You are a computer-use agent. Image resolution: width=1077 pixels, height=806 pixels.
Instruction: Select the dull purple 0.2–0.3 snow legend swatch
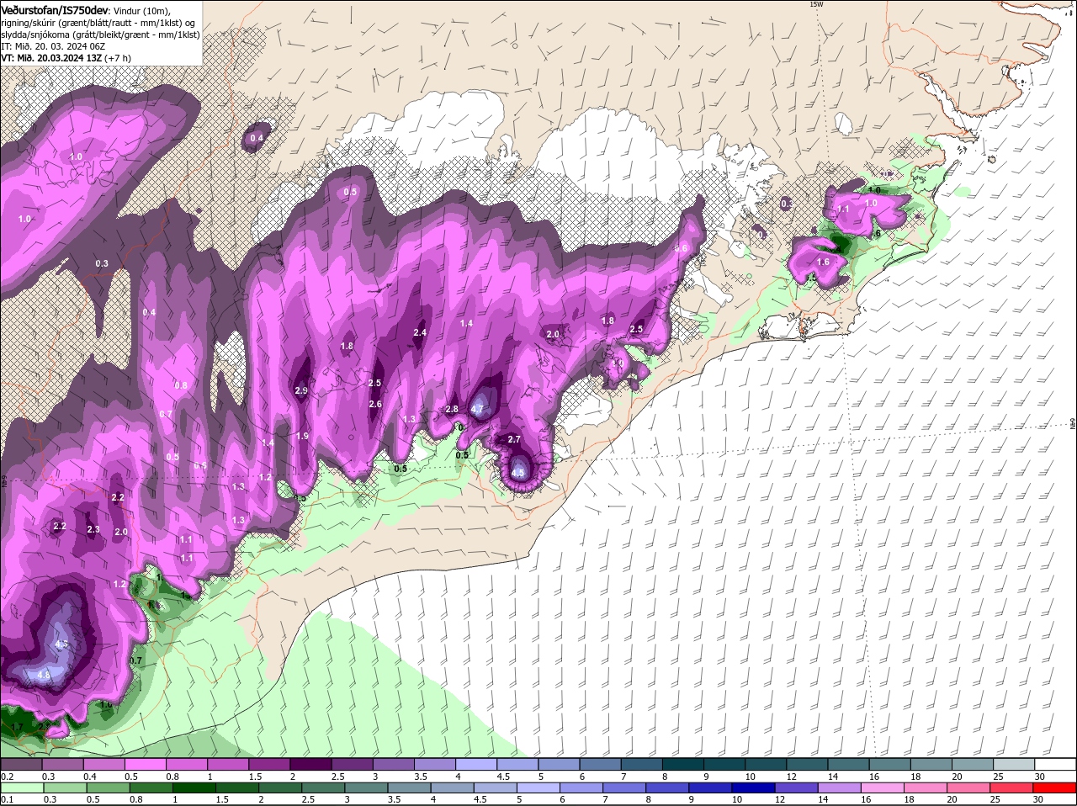[x=23, y=765]
